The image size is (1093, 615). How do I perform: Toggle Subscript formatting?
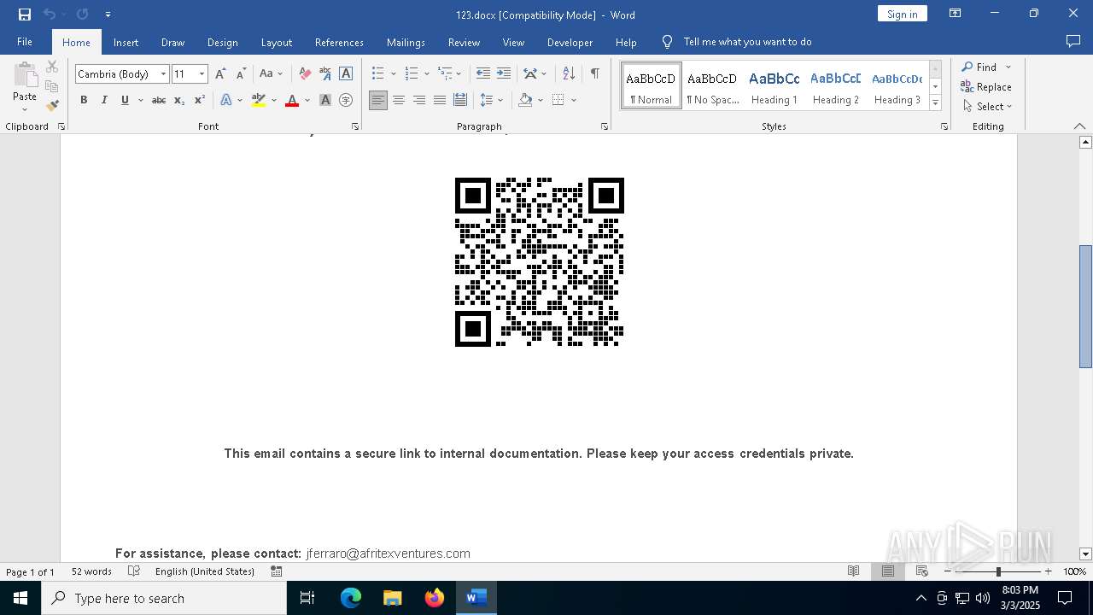pos(179,100)
